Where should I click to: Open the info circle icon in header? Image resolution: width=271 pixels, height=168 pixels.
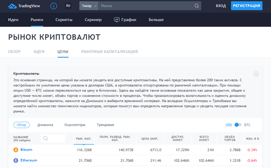[53, 6]
